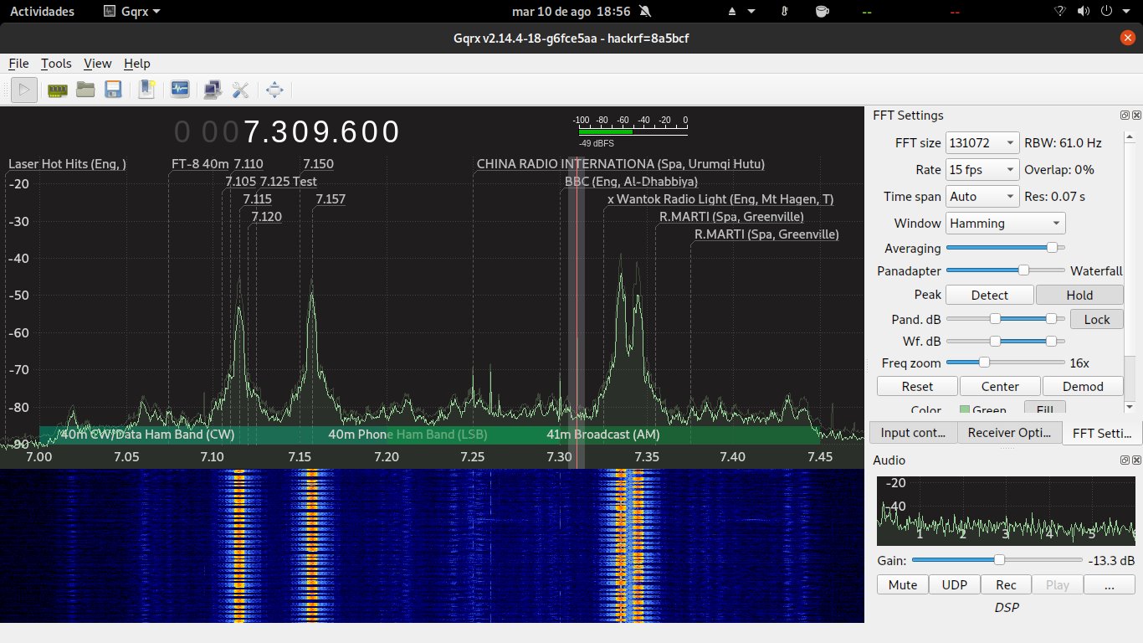1143x643 pixels.
Task: Click the Demod button
Action: click(1083, 386)
